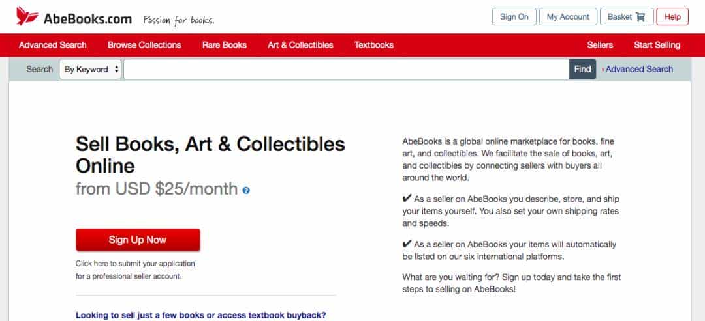The width and height of the screenshot is (705, 321).
Task: Open Advanced Search link beside Find
Action: point(638,70)
